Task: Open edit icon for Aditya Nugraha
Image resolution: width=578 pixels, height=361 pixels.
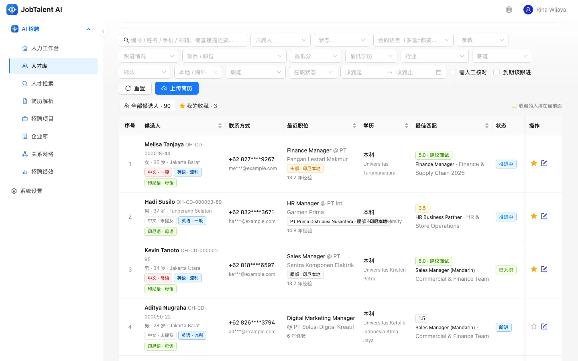Action: [x=544, y=327]
